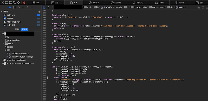The width and height of the screenshot is (208, 101).
Task: Toggle pretty print curly braces icon
Action: click(203, 7)
